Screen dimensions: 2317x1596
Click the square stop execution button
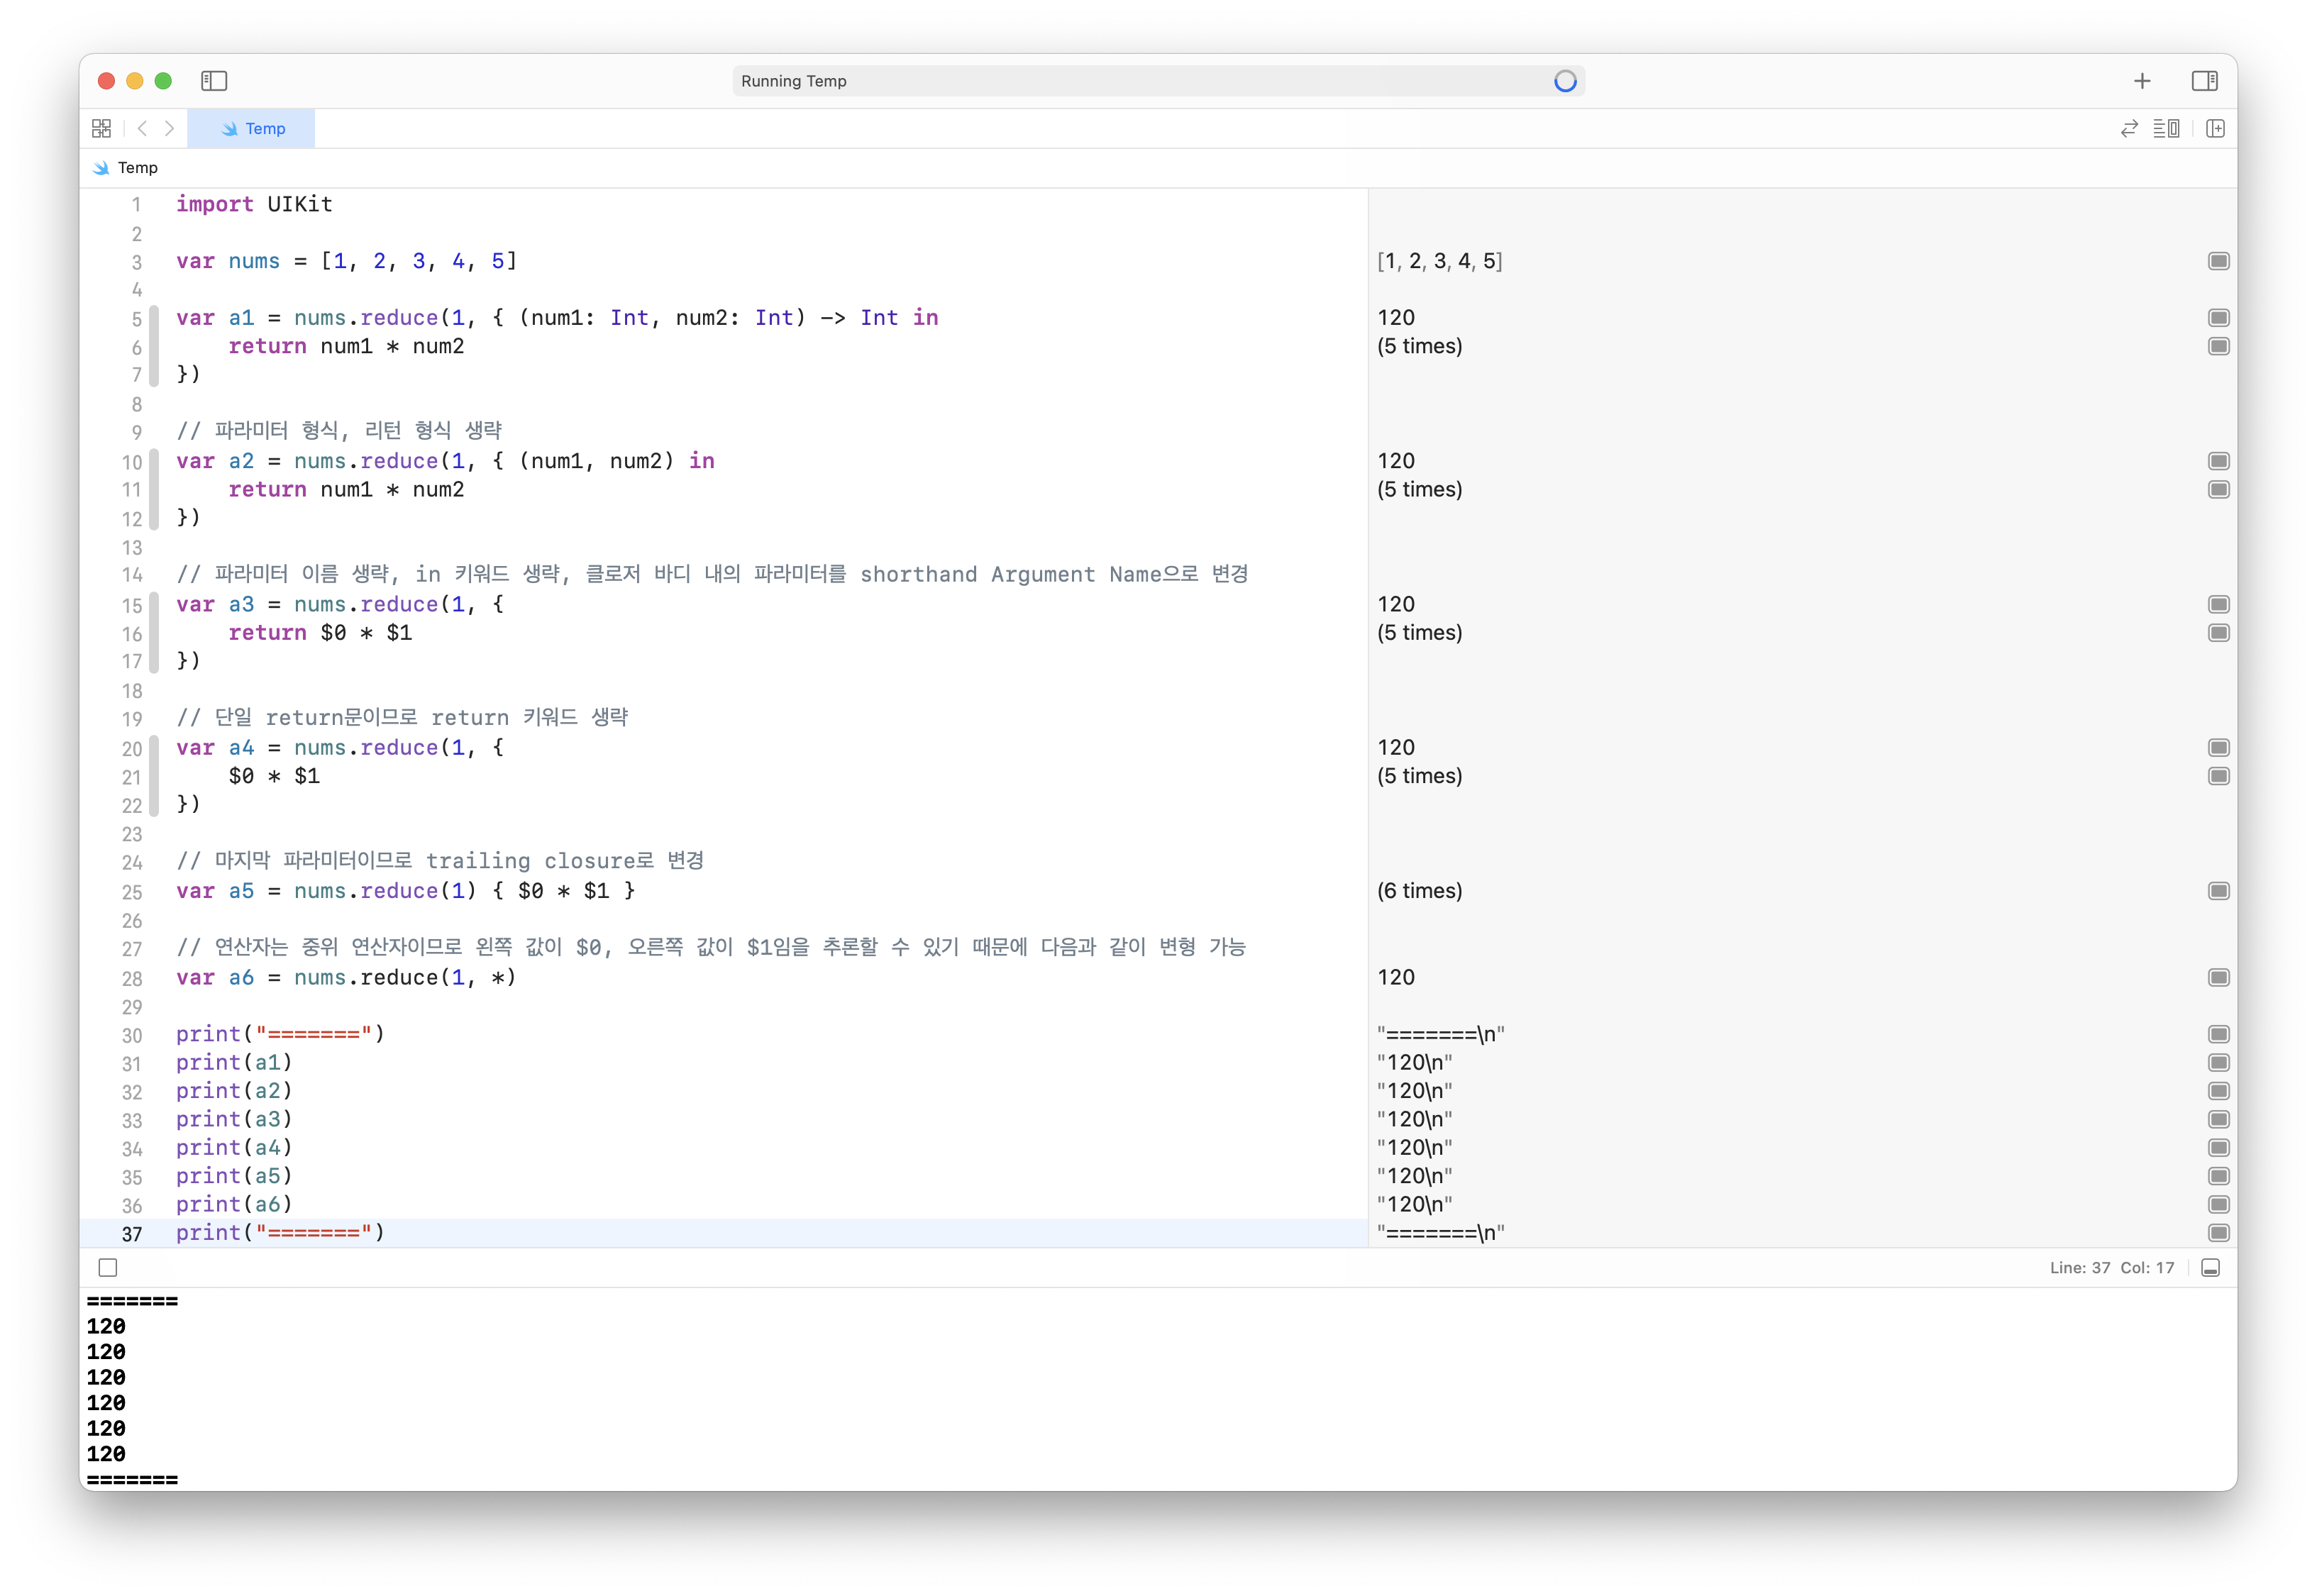click(x=108, y=1268)
